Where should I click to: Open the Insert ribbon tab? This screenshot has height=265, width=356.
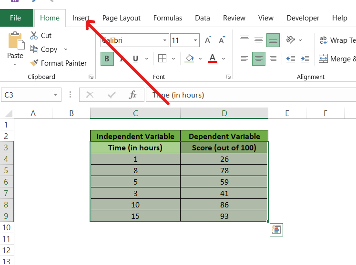pyautogui.click(x=81, y=18)
